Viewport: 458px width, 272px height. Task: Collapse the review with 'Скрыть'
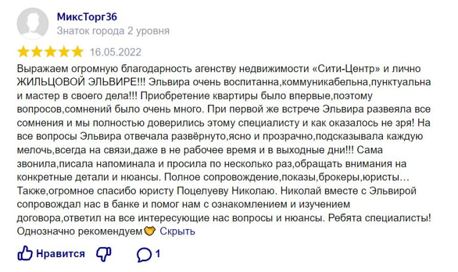[x=177, y=231]
